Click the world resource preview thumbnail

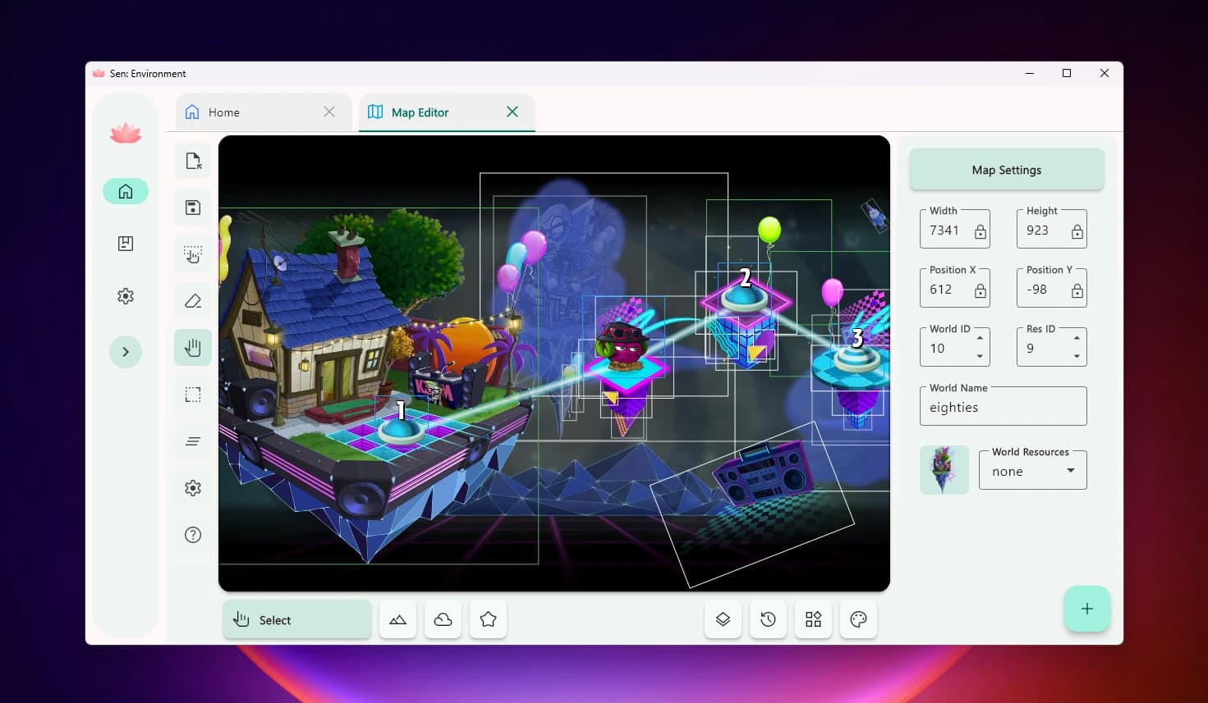click(x=944, y=470)
